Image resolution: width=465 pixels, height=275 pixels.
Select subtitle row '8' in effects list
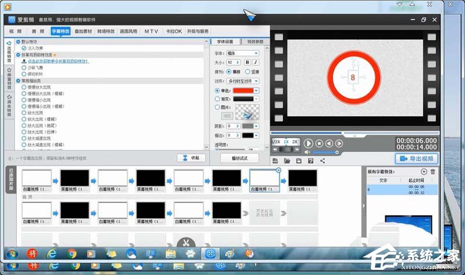point(402,190)
